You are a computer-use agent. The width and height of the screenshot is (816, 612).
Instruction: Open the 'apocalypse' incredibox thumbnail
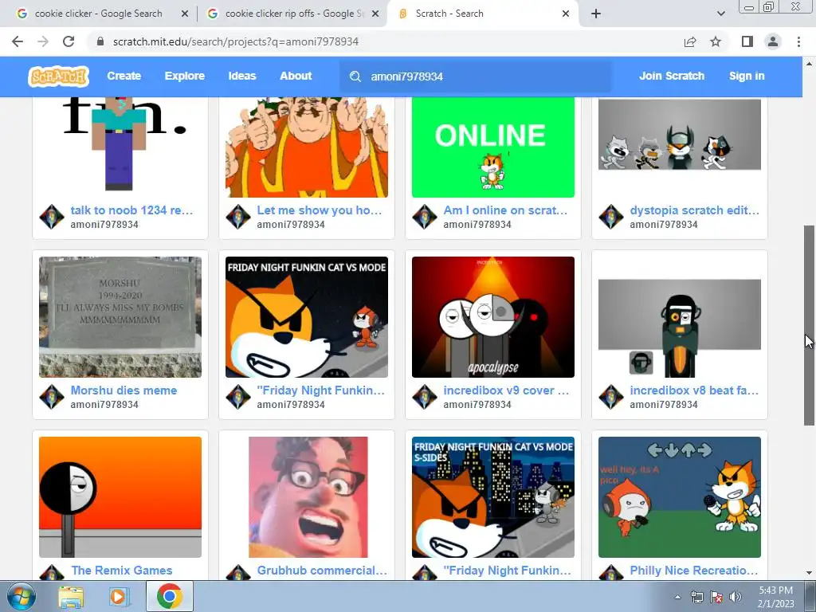click(x=492, y=317)
